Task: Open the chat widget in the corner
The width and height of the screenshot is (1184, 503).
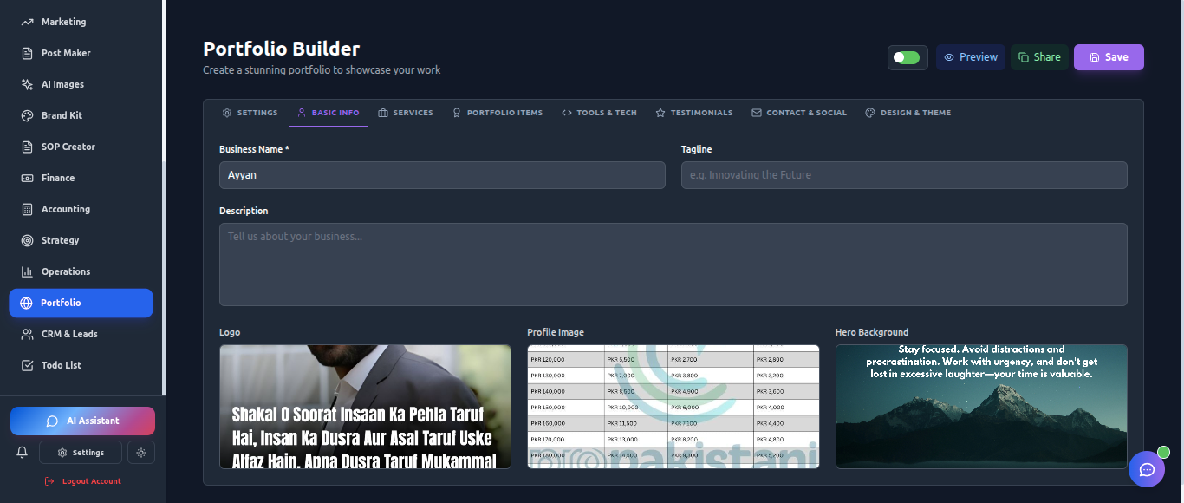Action: pyautogui.click(x=1147, y=468)
